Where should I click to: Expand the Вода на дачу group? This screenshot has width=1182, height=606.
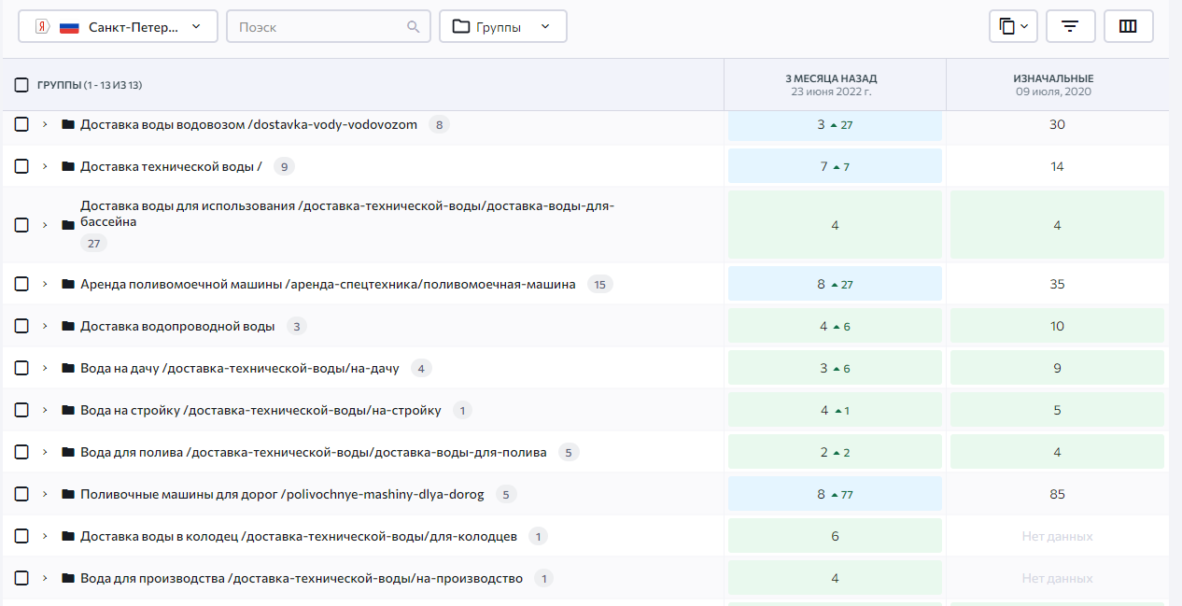pyautogui.click(x=45, y=368)
